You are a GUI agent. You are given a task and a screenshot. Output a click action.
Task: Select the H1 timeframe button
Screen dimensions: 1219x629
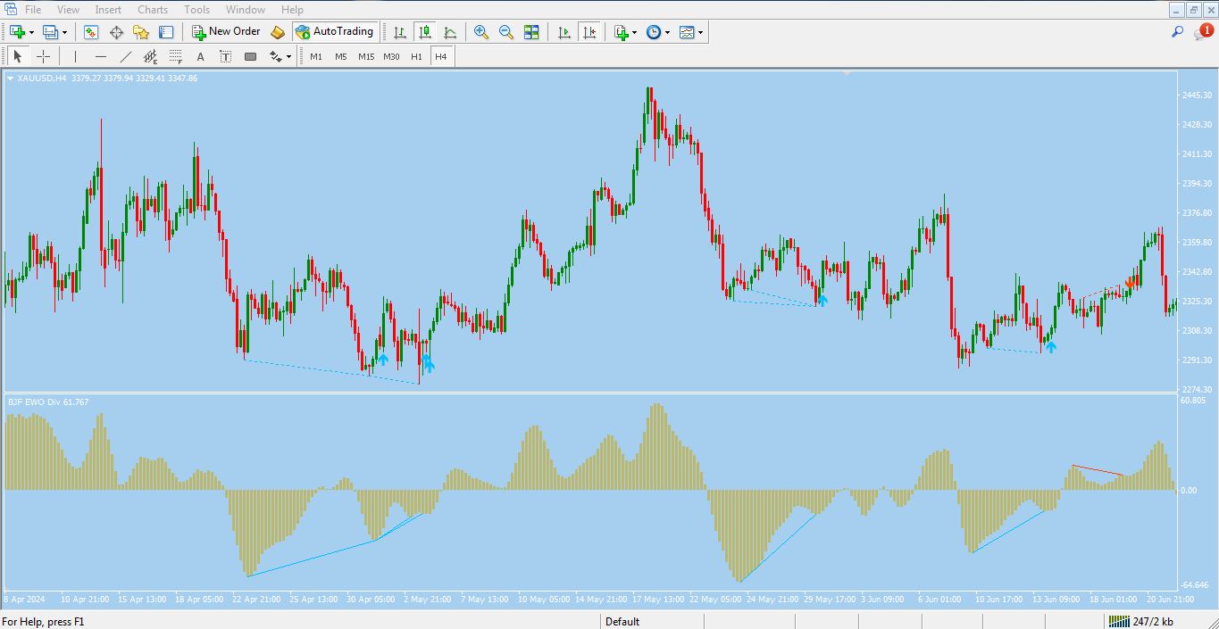[415, 56]
